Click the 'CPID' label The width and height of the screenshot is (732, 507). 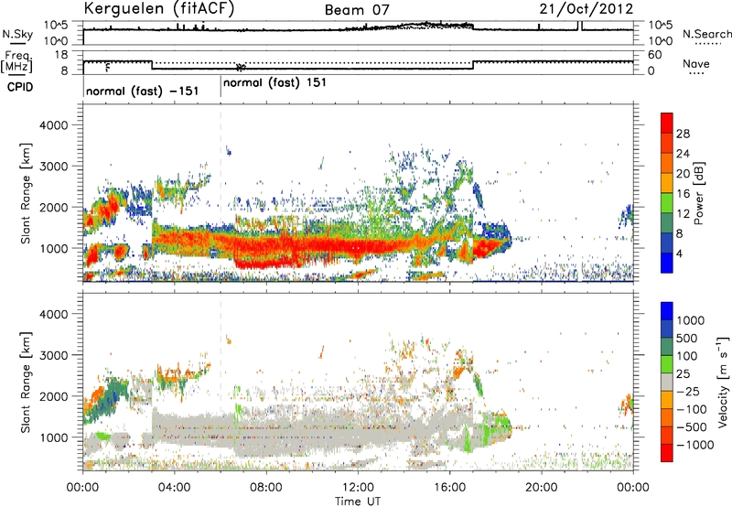pyautogui.click(x=20, y=87)
